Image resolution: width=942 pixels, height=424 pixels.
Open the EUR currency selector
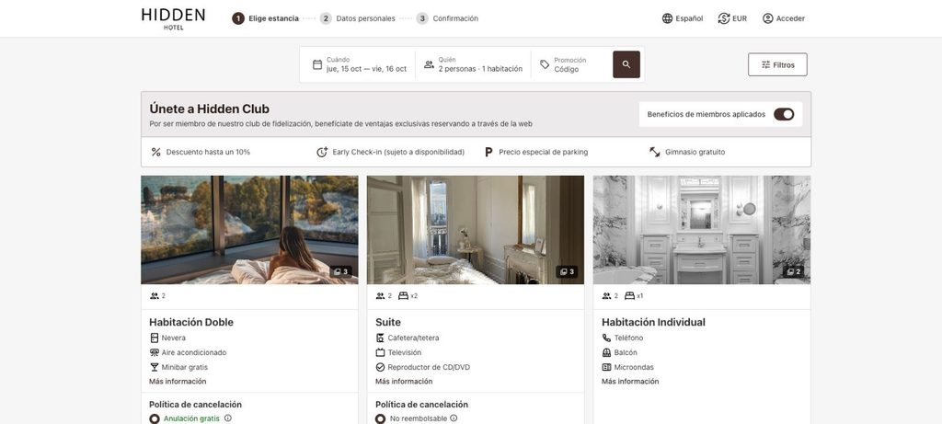coord(732,18)
